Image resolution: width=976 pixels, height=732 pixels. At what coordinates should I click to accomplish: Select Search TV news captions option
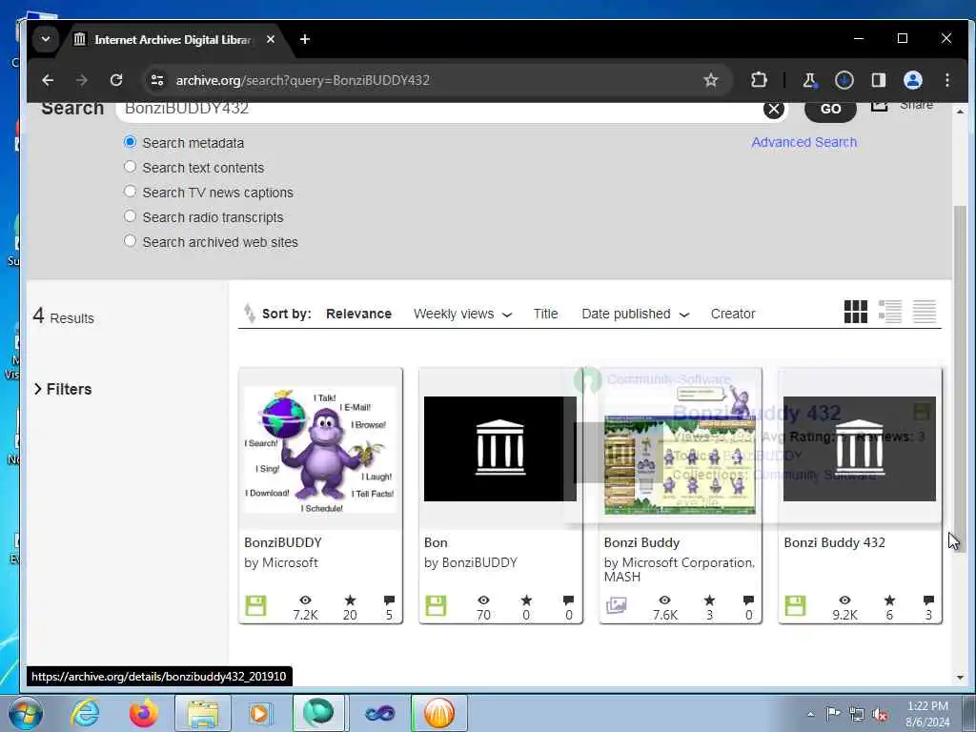click(x=130, y=192)
